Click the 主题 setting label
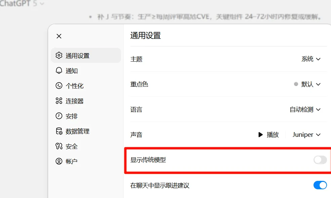331x198 pixels. point(136,59)
